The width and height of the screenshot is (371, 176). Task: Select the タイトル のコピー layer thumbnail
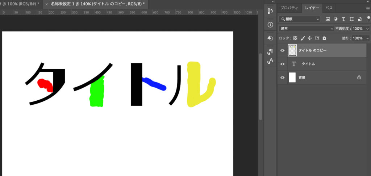[x=292, y=51]
